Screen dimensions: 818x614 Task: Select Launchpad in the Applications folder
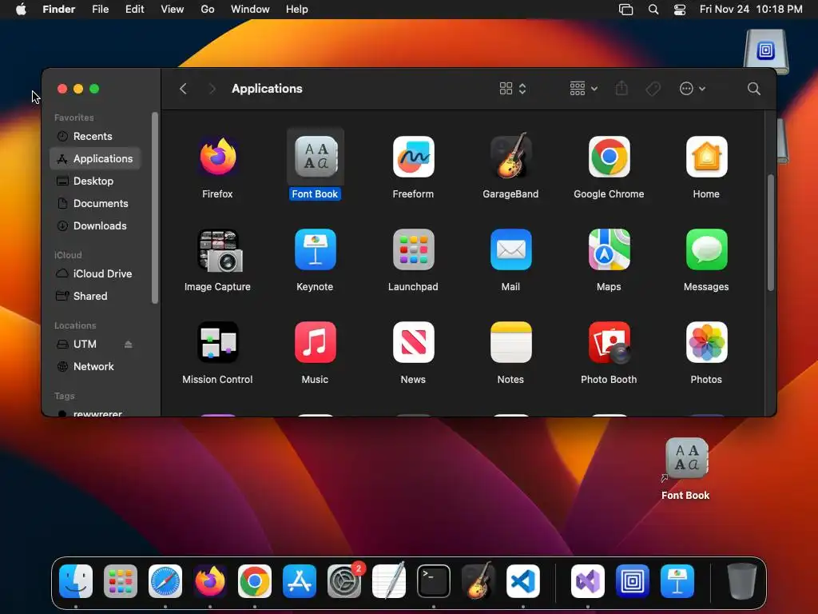(413, 249)
